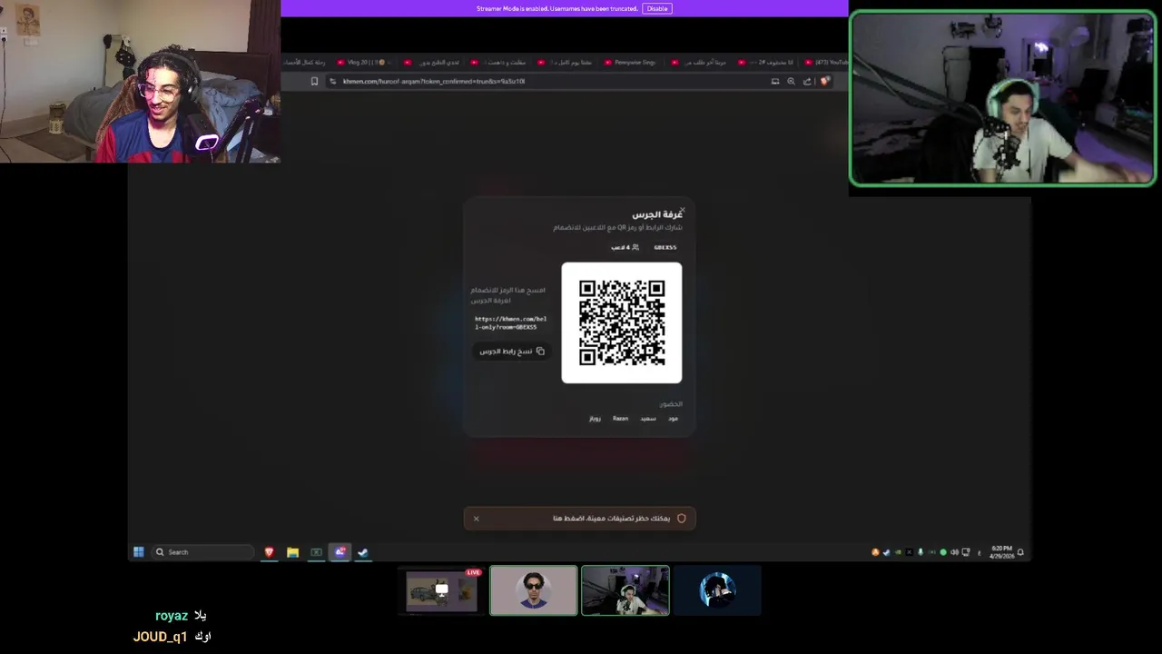The height and width of the screenshot is (654, 1162).
Task: Click the 4 players count indicator
Action: [625, 247]
